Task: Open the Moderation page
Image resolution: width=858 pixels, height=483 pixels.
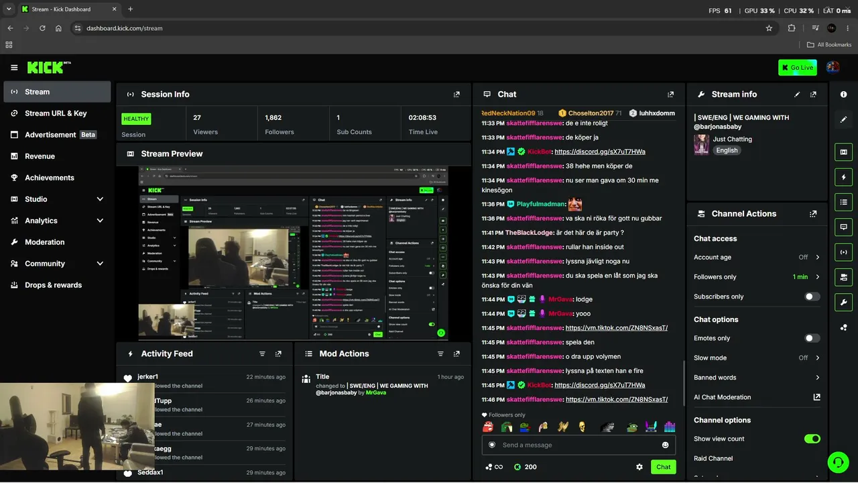Action: [57, 242]
